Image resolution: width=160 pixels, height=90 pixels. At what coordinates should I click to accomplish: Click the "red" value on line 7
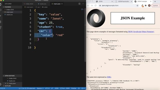(60, 35)
